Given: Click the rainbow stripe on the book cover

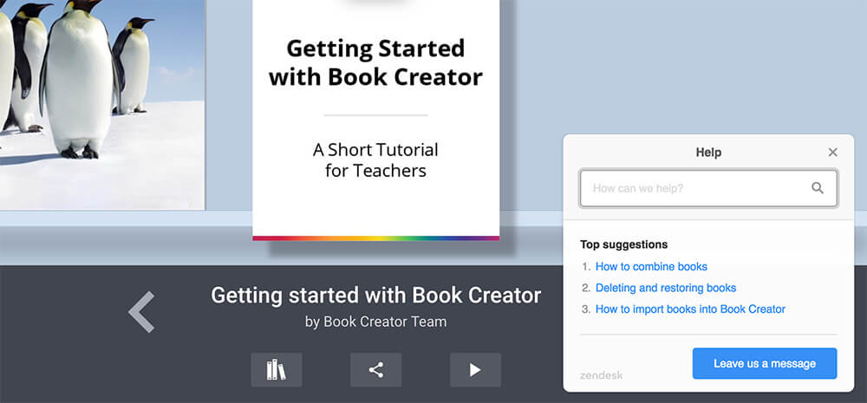Looking at the screenshot, I should [x=375, y=237].
